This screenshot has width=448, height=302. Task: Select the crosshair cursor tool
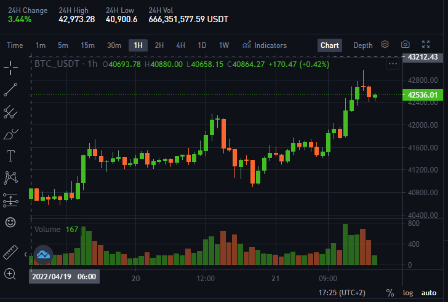(x=10, y=68)
